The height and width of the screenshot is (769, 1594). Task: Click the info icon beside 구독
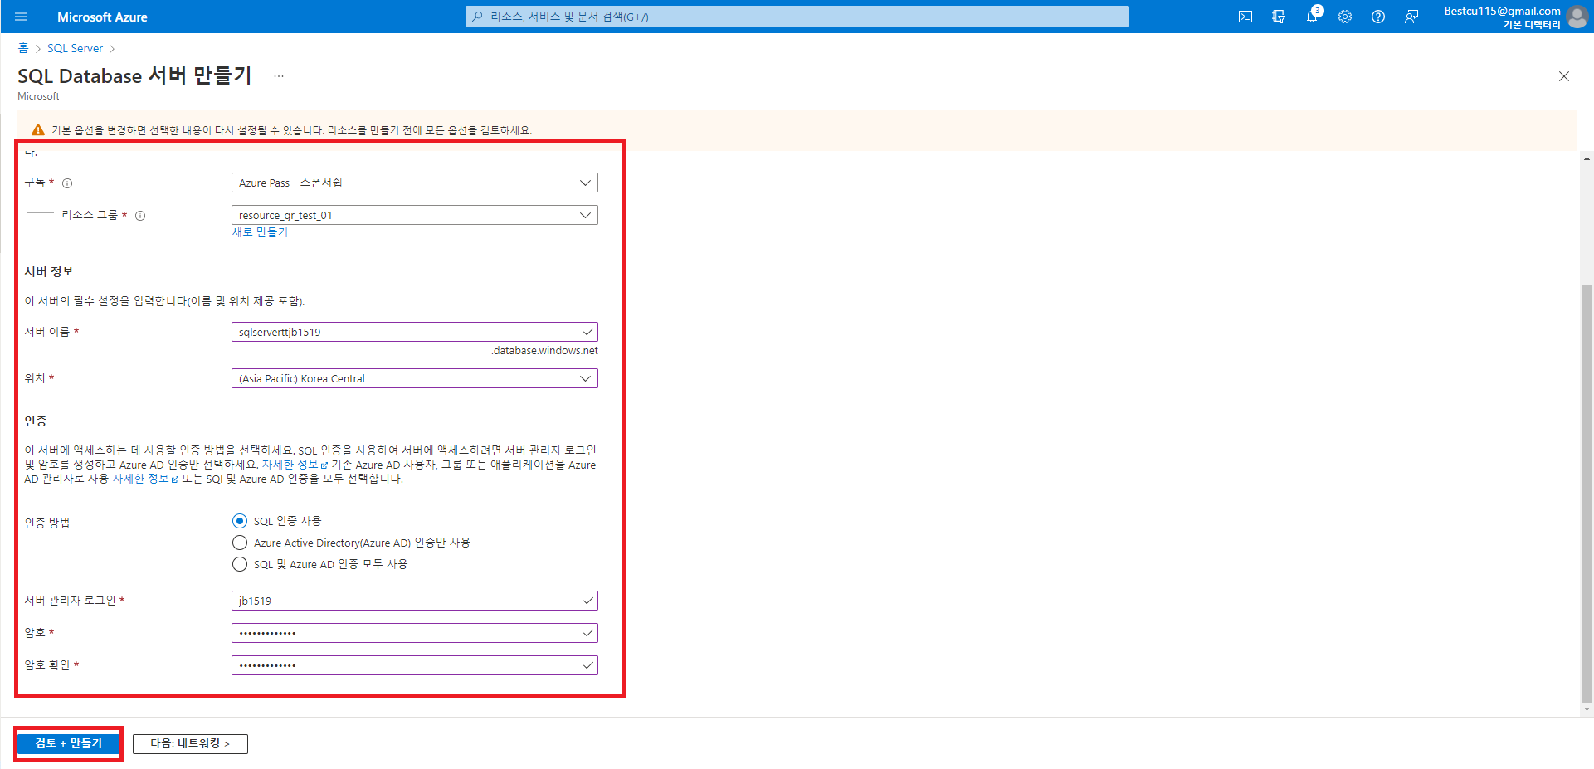(x=67, y=183)
